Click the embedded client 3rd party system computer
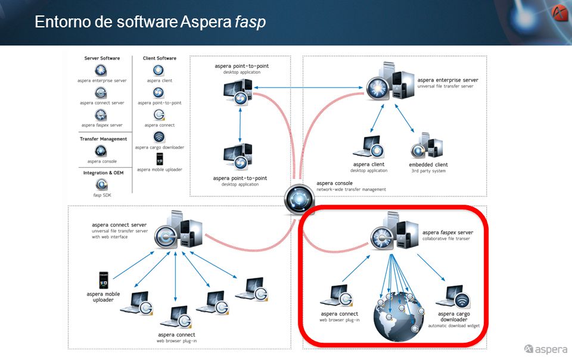 click(x=427, y=146)
